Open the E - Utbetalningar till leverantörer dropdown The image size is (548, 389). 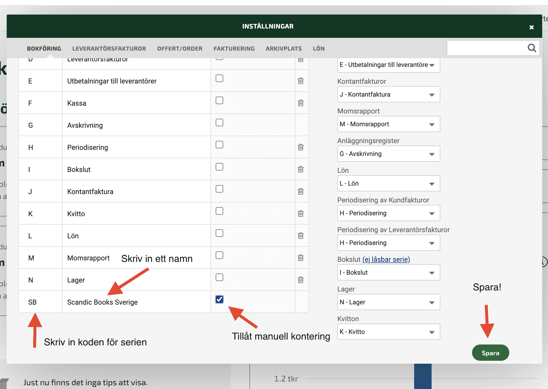pos(389,65)
